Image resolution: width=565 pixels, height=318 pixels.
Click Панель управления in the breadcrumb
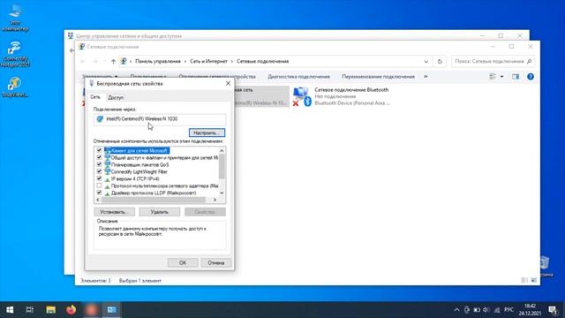pyautogui.click(x=158, y=61)
